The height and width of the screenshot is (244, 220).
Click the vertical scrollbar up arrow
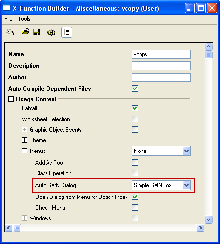[209, 47]
